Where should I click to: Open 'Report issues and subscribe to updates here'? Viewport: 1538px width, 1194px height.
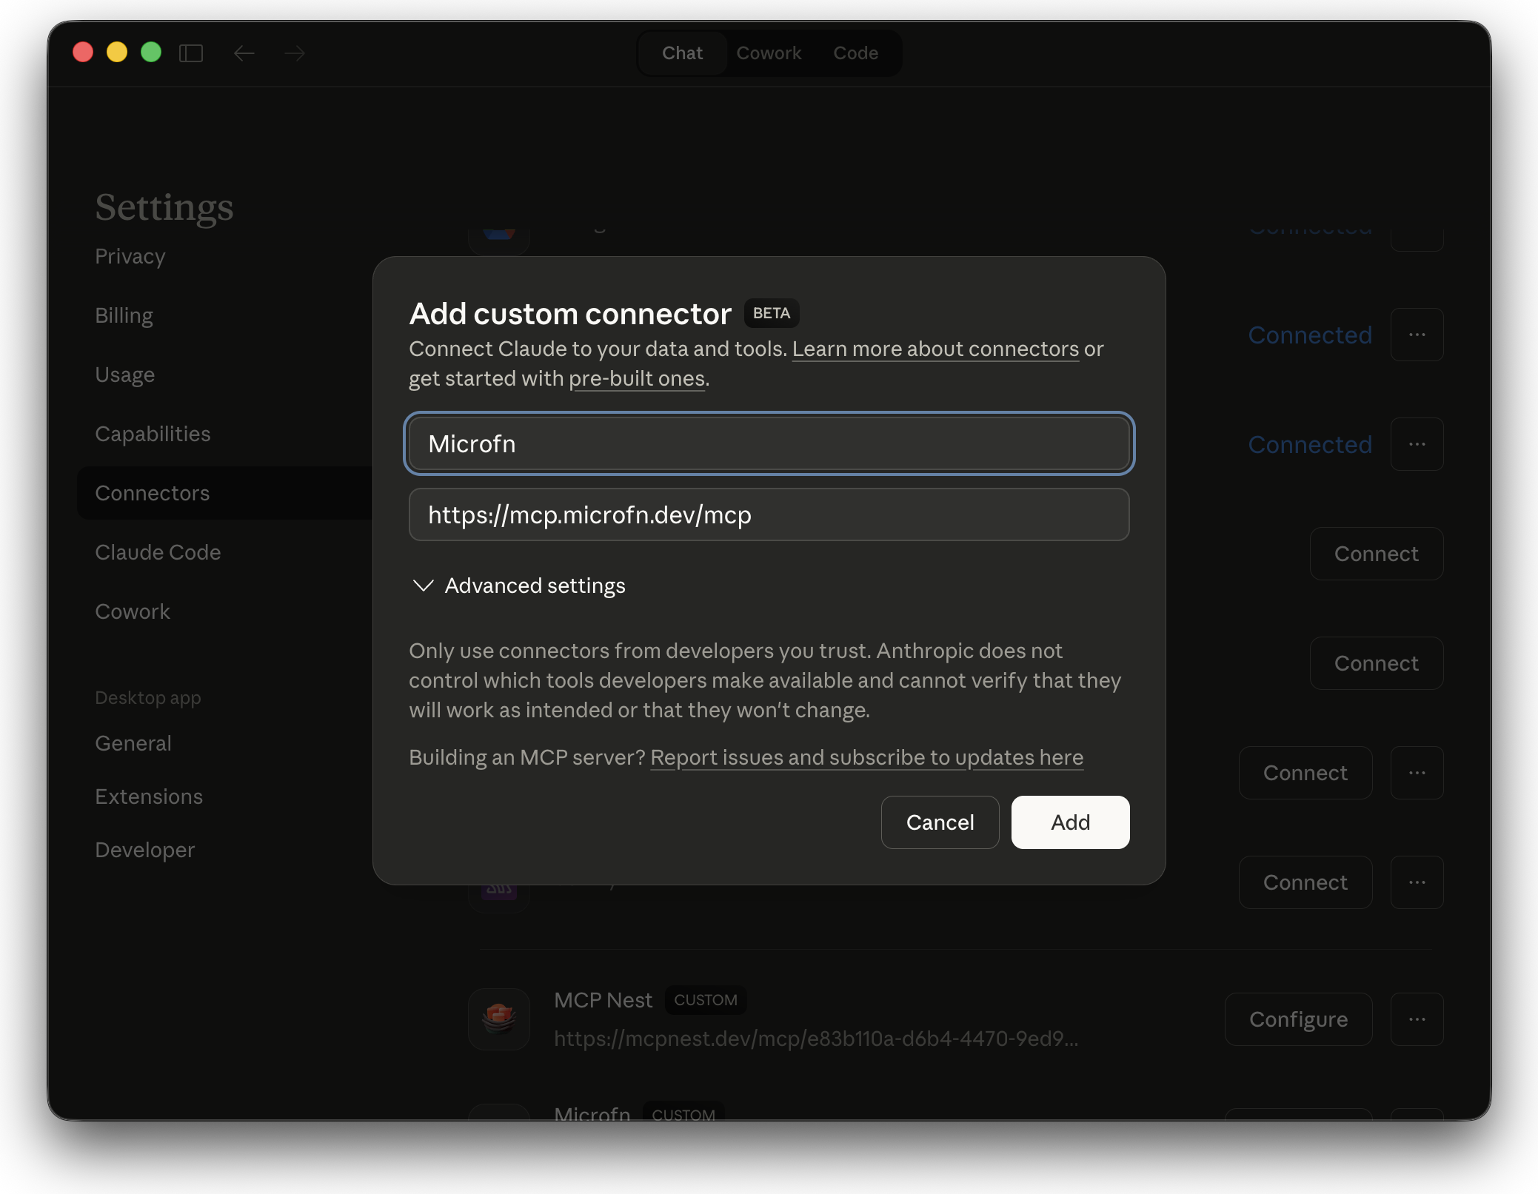[x=866, y=757]
